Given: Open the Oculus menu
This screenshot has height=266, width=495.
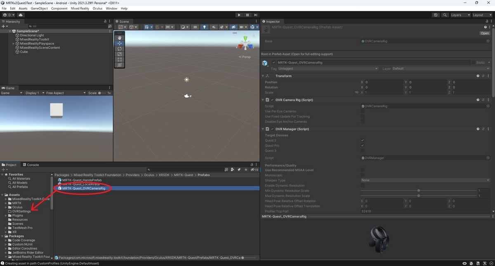Looking at the screenshot, I should click(x=97, y=8).
